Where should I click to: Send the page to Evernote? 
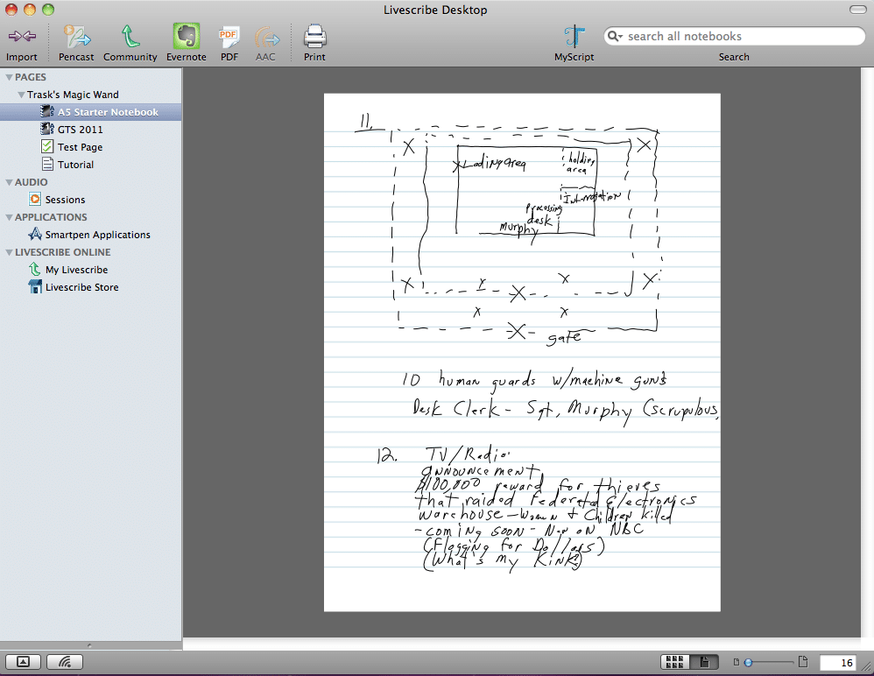click(x=187, y=37)
